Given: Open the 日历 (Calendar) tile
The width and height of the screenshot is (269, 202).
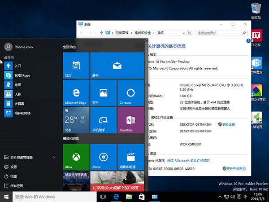Looking at the screenshot, I should coord(76,66).
